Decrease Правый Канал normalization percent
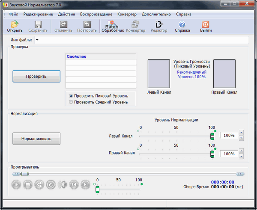 [241, 157]
